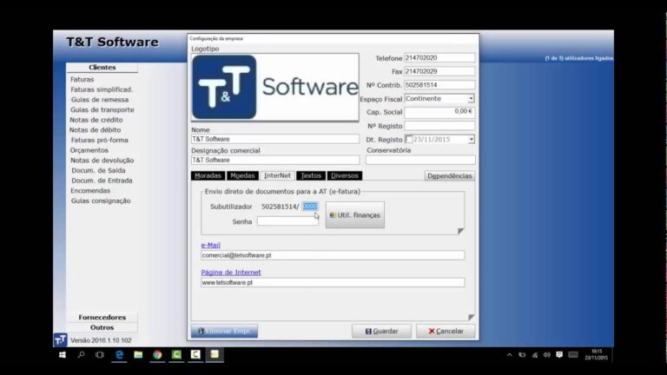Image resolution: width=667 pixels, height=375 pixels.
Task: Expand the Fornecedores section in sidebar
Action: click(102, 318)
